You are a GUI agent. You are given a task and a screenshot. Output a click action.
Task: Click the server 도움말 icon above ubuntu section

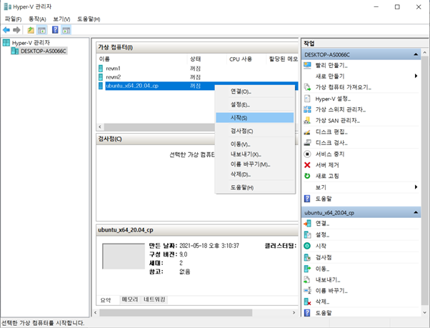[x=307, y=199]
